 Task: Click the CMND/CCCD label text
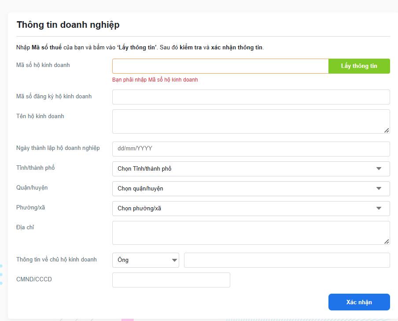pos(34,279)
